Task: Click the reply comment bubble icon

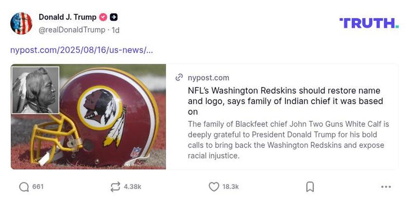Action: point(24,187)
